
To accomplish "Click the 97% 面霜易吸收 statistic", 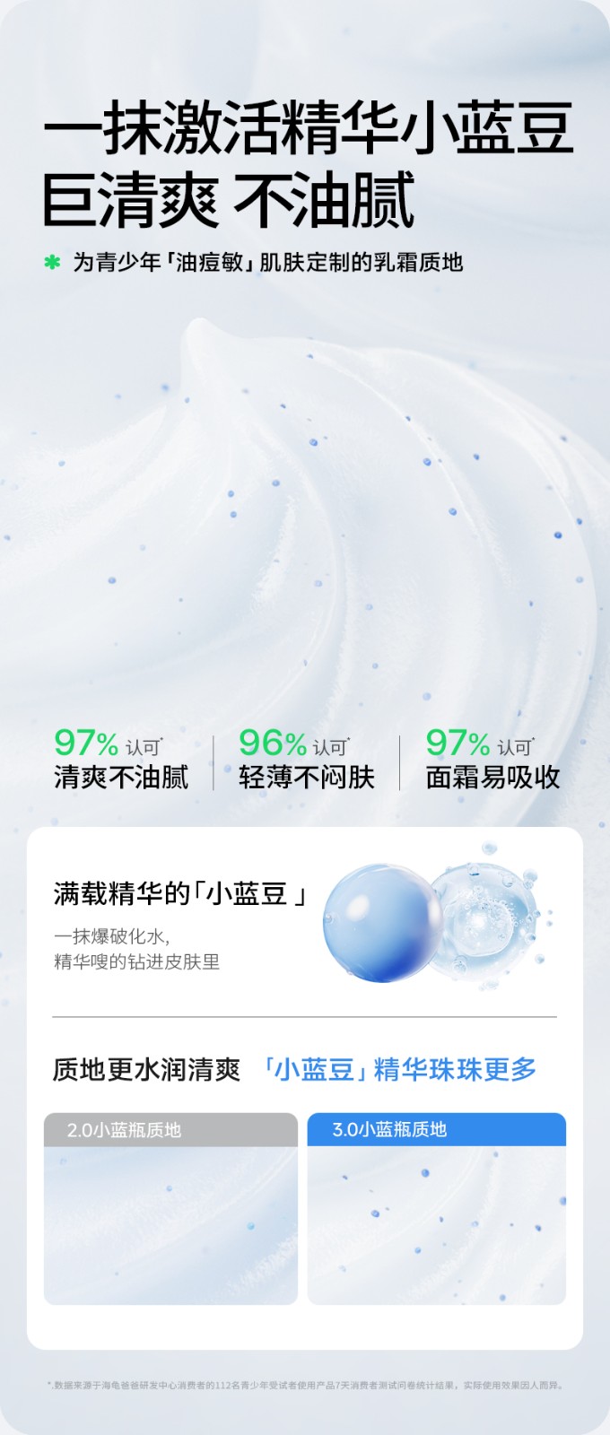I will point(492,760).
